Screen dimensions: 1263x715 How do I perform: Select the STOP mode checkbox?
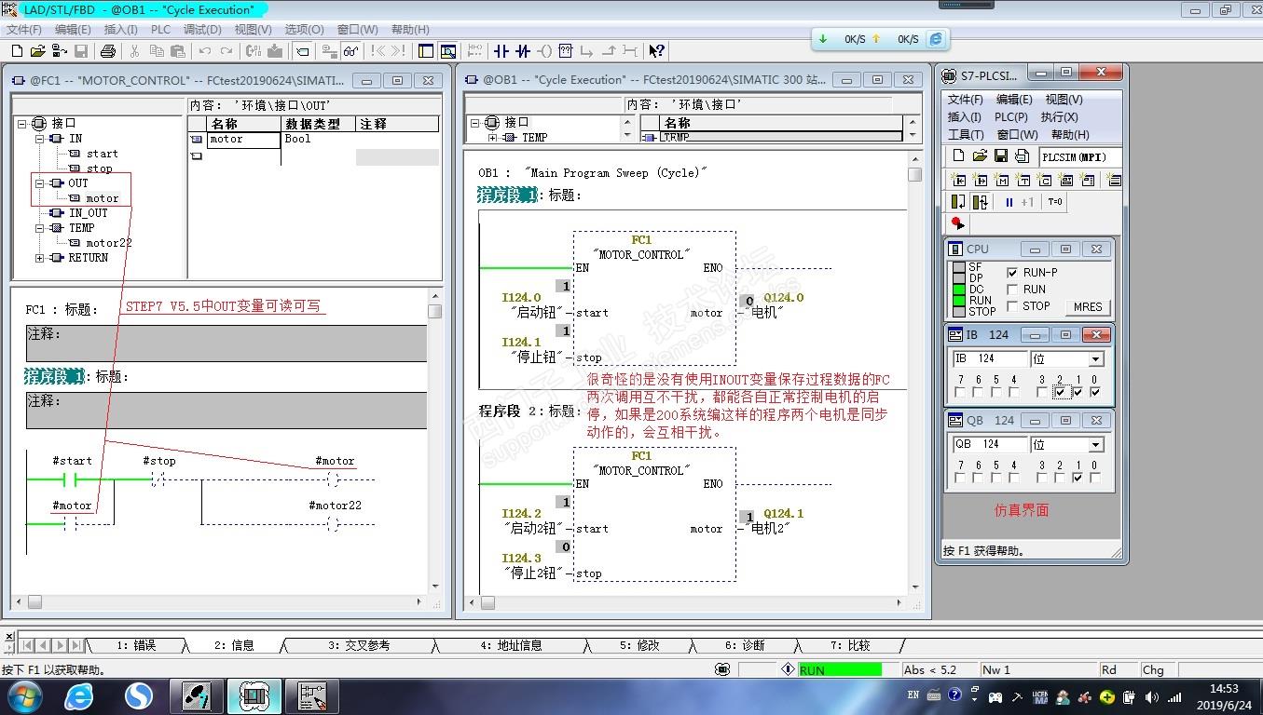(1013, 306)
